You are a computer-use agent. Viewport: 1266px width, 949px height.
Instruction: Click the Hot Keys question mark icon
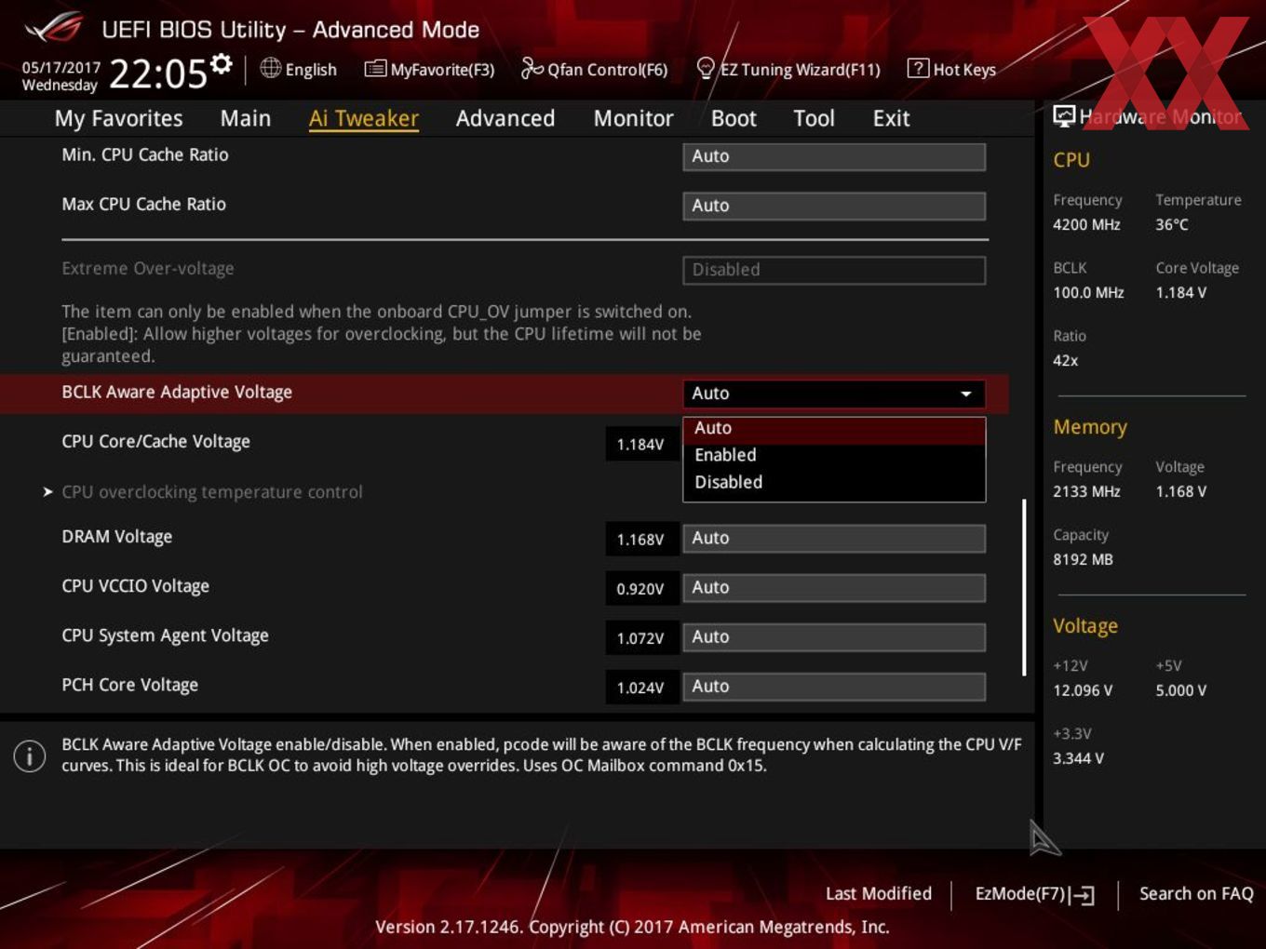click(x=918, y=68)
